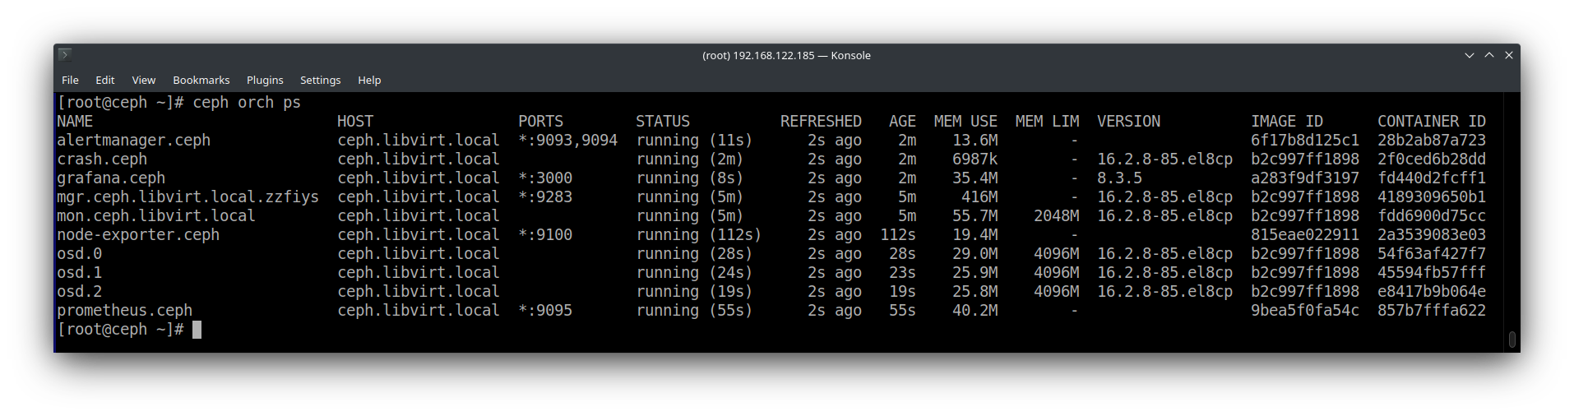Viewport: 1574px width, 416px height.
Task: Open the Edit menu
Action: [104, 80]
